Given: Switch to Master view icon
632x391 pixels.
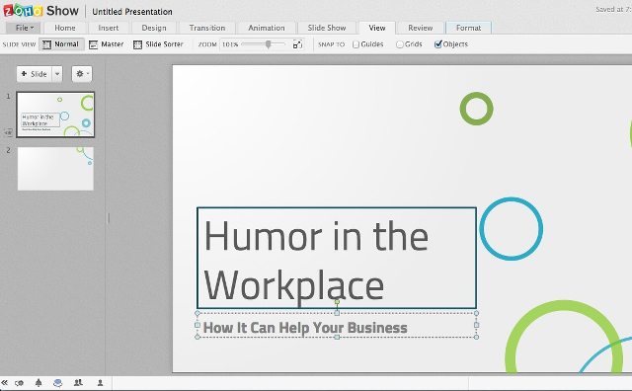Looking at the screenshot, I should (93, 44).
